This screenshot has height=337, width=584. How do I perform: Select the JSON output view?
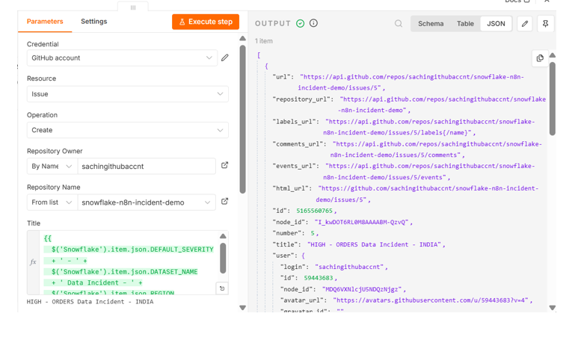[496, 24]
